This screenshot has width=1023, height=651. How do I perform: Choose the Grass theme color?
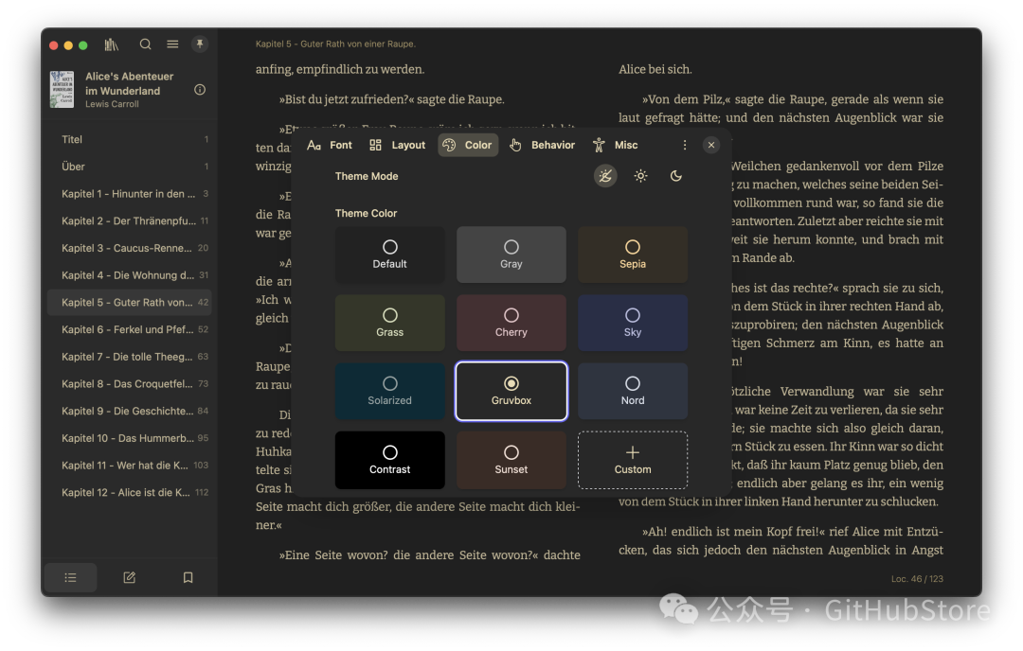point(390,324)
